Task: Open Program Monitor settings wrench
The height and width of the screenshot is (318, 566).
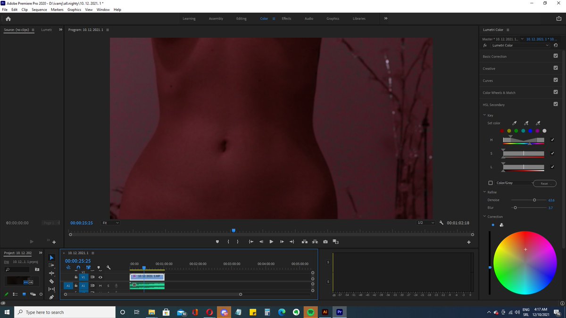Action: tap(441, 223)
